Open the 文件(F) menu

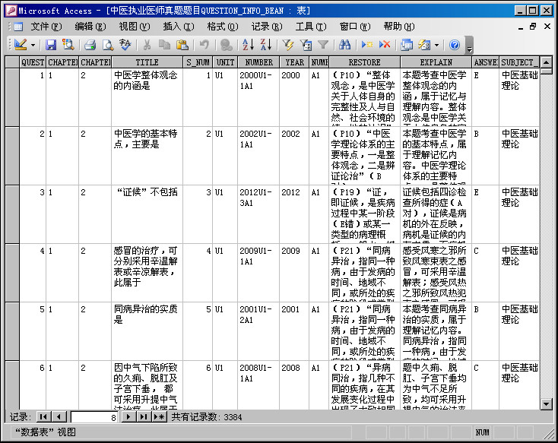pos(46,27)
